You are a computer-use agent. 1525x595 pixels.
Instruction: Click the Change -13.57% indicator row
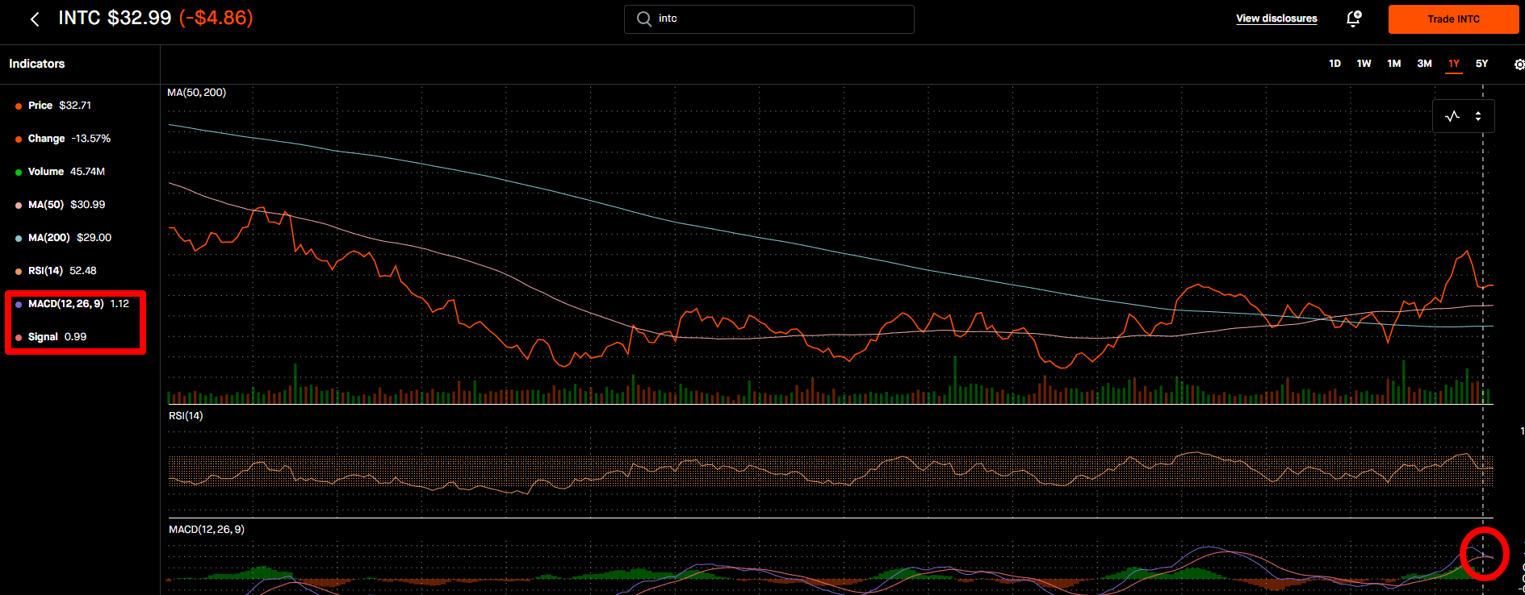coord(63,139)
